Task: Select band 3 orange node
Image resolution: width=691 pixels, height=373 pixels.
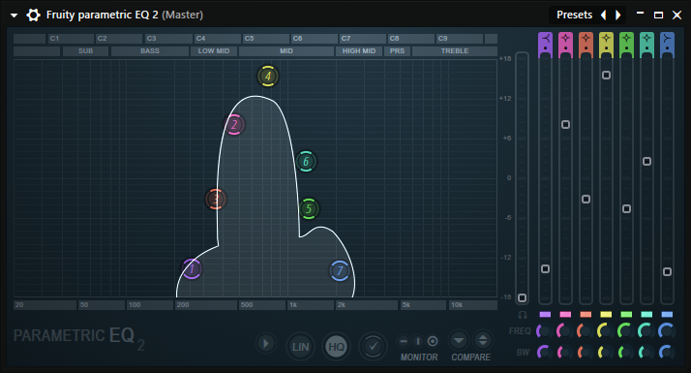Action: point(216,200)
